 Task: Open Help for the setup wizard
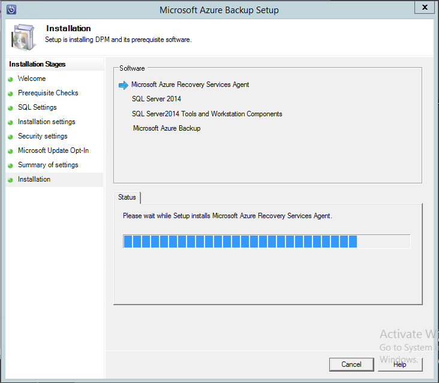[399, 364]
